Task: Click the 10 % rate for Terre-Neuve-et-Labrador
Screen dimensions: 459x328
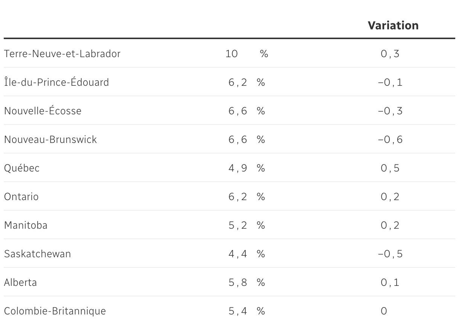Action: coord(246,54)
